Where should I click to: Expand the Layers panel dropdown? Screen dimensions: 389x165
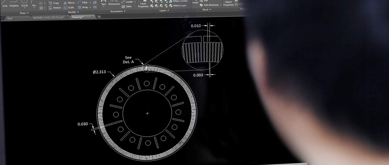(x=164, y=10)
